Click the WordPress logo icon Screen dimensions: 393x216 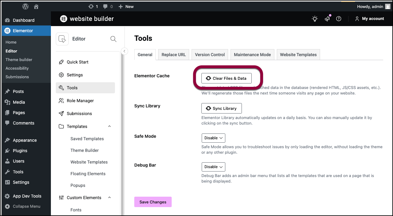(x=26, y=6)
